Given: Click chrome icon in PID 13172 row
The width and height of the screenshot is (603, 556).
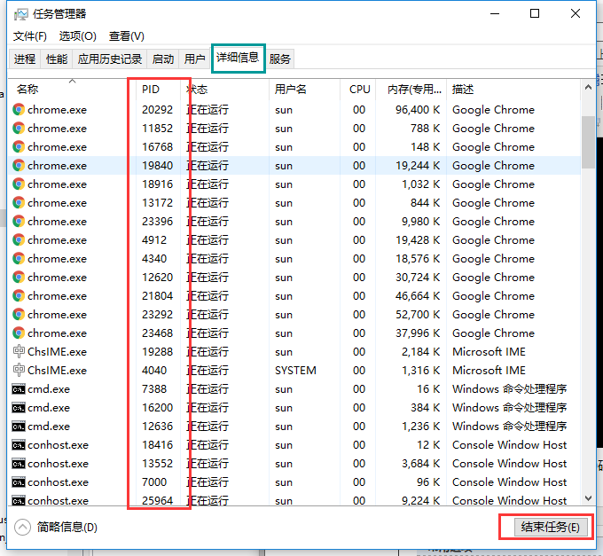Looking at the screenshot, I should 19,203.
